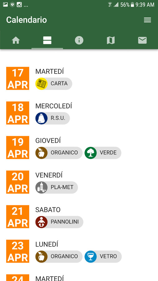
Task: Select the calendar list view tab
Action: [47, 40]
